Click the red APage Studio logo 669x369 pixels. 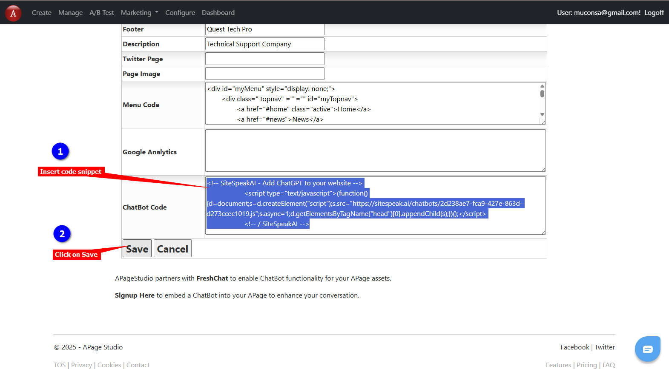click(13, 13)
